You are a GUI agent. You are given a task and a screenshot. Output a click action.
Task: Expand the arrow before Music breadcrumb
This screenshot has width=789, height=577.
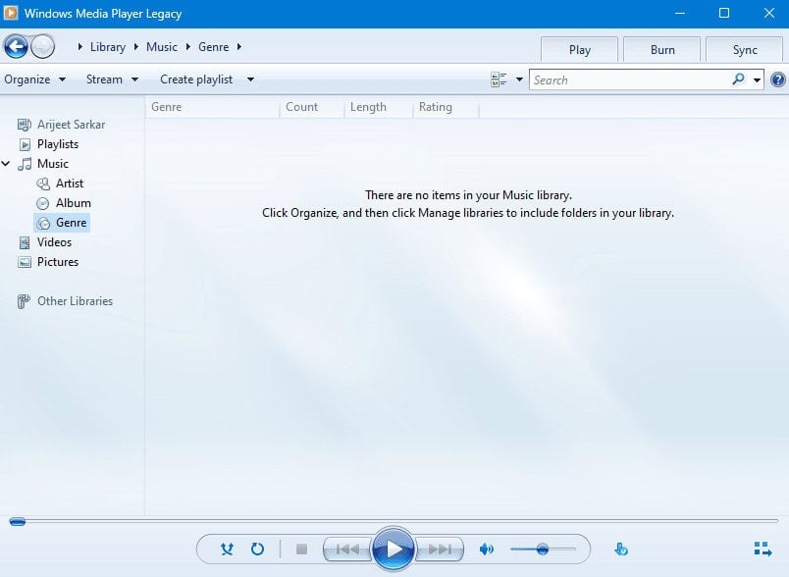[135, 47]
